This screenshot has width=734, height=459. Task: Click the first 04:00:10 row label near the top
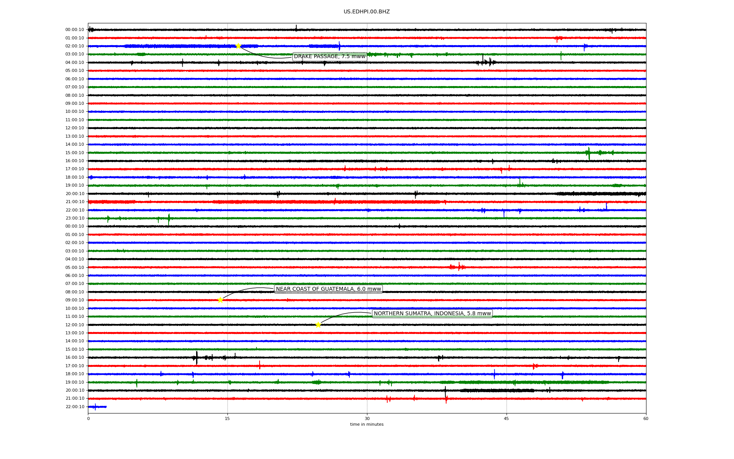coord(75,63)
